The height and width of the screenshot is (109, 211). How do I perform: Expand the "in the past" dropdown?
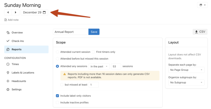coord(99,66)
